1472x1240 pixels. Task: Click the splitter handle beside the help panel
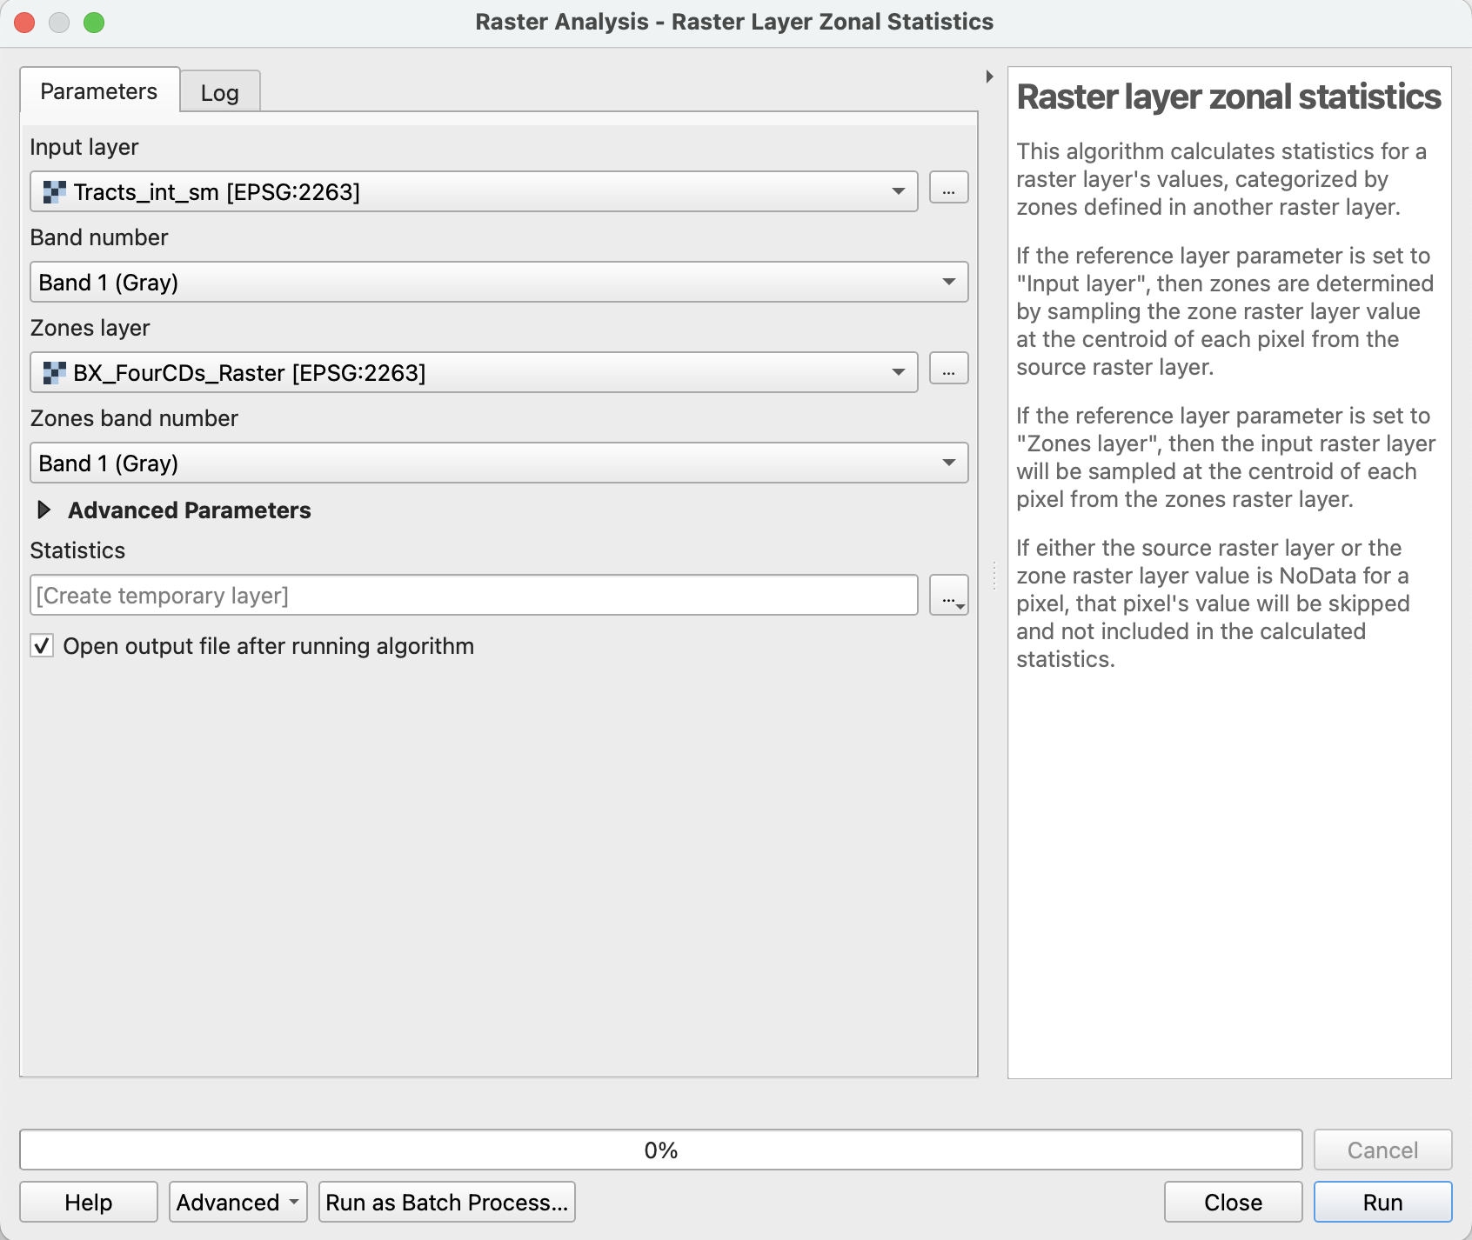[x=994, y=574]
